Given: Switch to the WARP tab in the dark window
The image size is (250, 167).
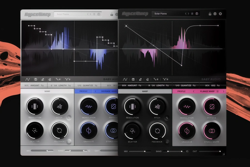Looking at the screenshot, I should coord(145,91).
